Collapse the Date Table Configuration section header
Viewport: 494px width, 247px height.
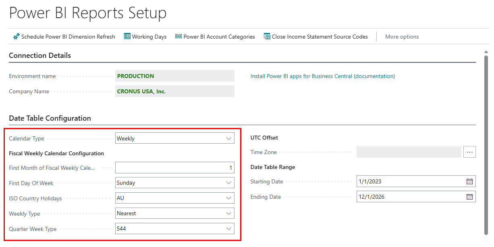50,118
